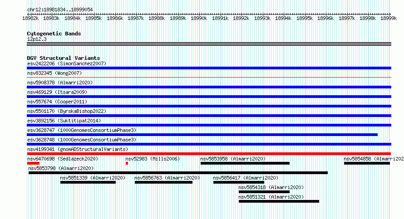Select the black bar under nsv5853958
Image resolution: width=404 pixels, height=219 pixels.
[245, 163]
